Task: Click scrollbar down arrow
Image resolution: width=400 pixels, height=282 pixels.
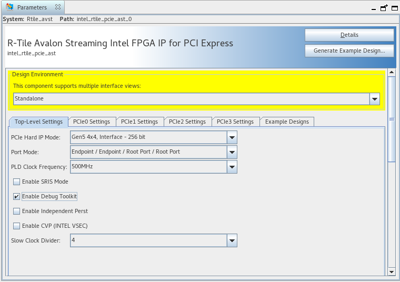Action: pos(391,271)
